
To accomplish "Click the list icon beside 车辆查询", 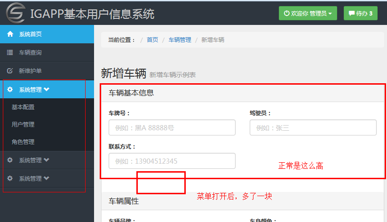I will click(x=10, y=52).
